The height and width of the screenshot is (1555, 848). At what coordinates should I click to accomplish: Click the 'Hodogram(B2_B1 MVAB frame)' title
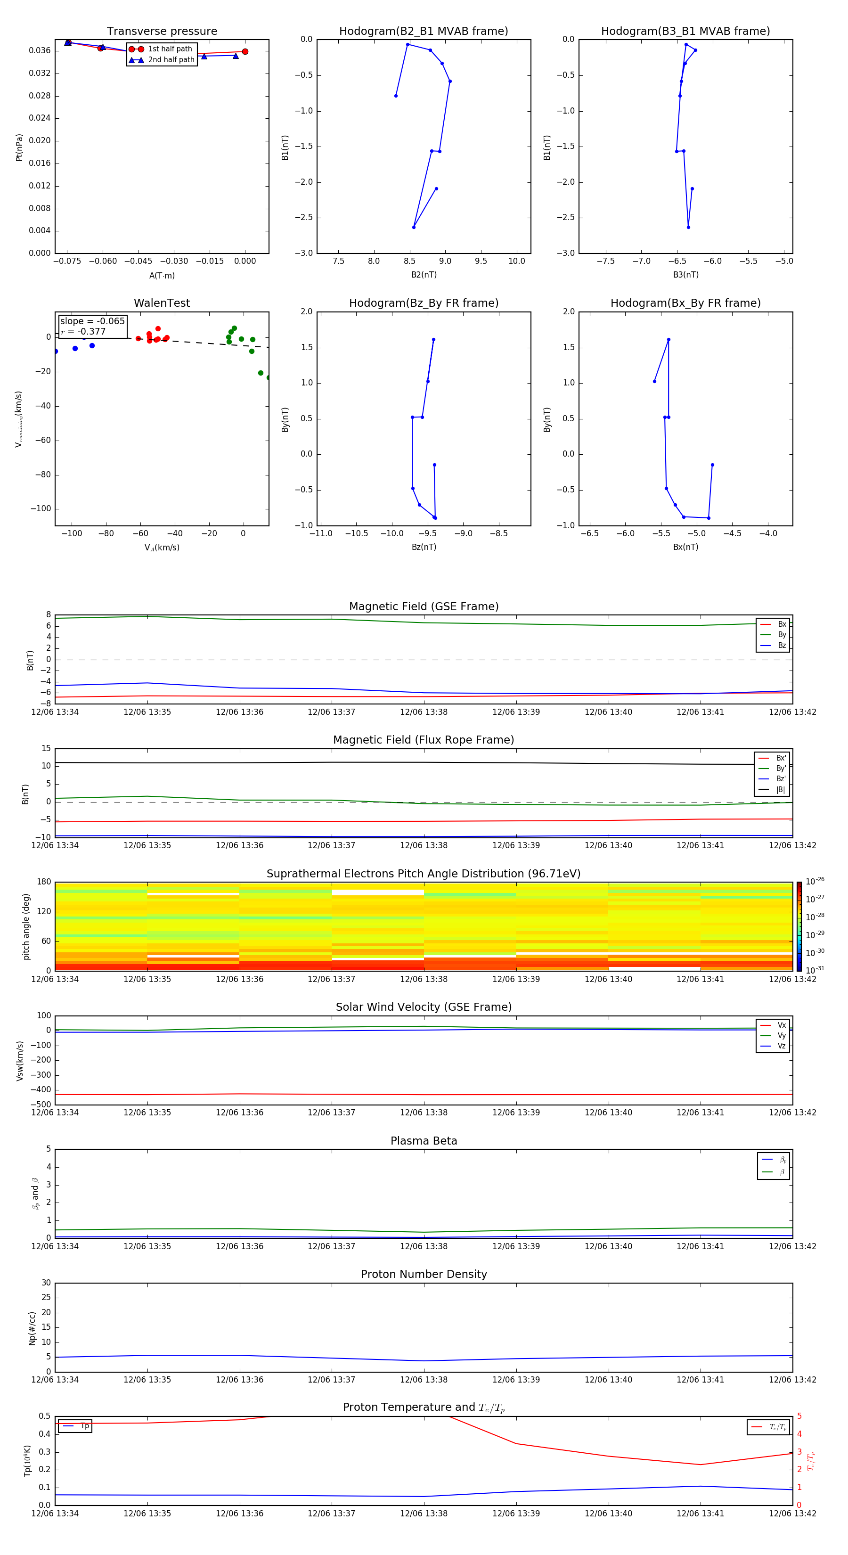click(424, 32)
